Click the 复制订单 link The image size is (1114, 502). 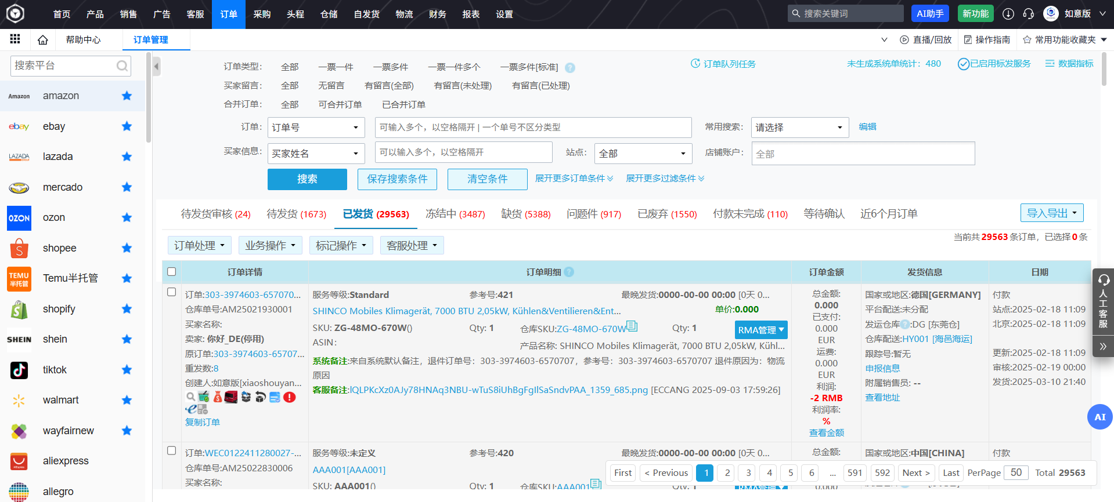point(202,422)
